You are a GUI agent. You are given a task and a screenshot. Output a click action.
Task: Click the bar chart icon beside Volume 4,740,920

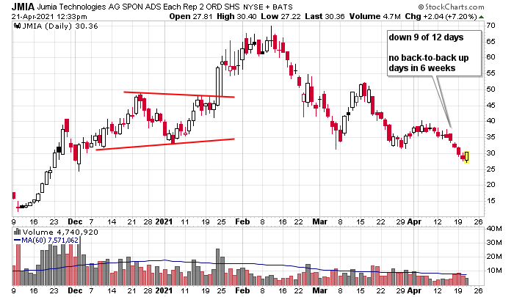pyautogui.click(x=18, y=232)
